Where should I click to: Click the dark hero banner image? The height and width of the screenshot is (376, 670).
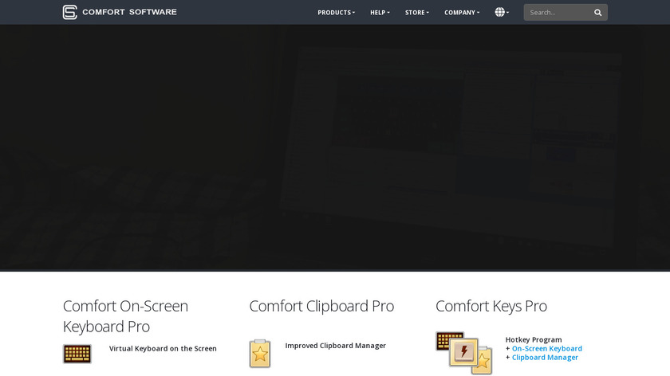coord(335,147)
